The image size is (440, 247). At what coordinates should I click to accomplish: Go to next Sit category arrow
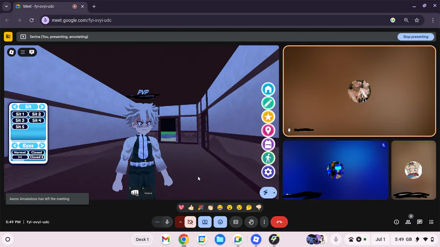click(x=42, y=107)
